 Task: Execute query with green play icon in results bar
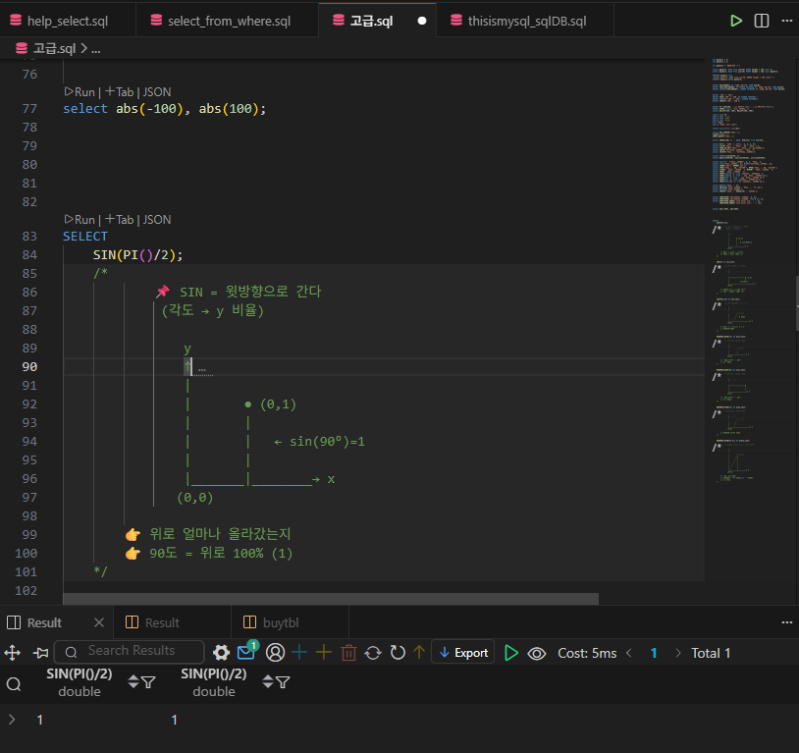click(x=510, y=653)
